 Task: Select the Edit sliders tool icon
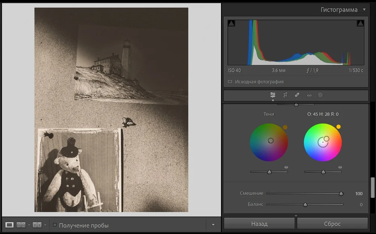point(273,95)
